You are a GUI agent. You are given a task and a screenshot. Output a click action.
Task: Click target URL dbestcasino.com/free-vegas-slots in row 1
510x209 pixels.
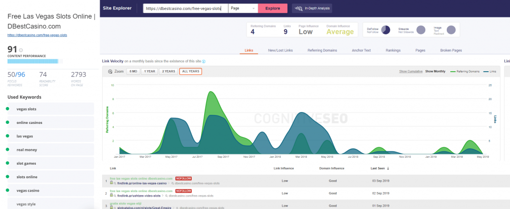click(197, 183)
